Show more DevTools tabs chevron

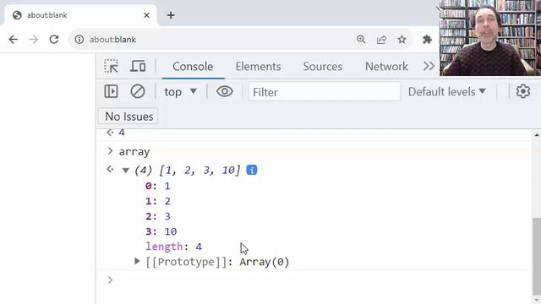[429, 66]
